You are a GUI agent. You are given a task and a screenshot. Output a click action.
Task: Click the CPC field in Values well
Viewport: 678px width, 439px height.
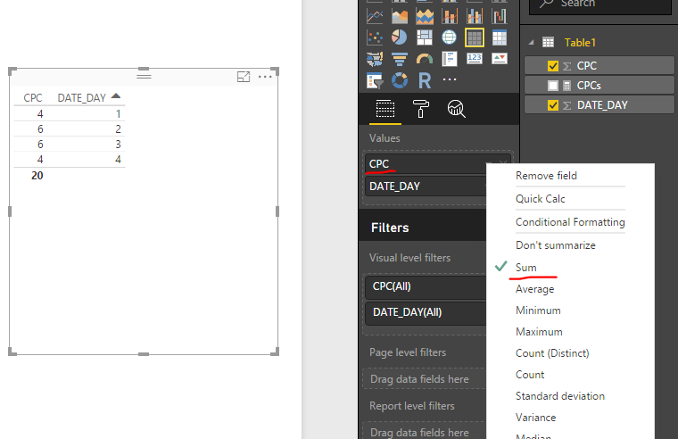426,164
